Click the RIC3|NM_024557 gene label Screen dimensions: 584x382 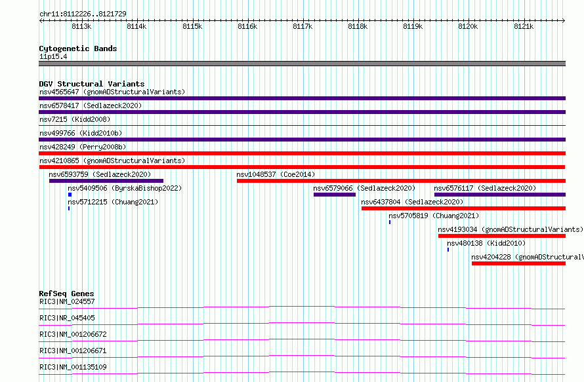point(67,301)
